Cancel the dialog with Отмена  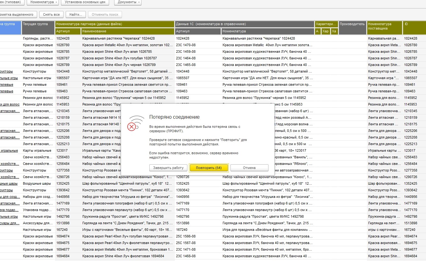click(x=249, y=168)
